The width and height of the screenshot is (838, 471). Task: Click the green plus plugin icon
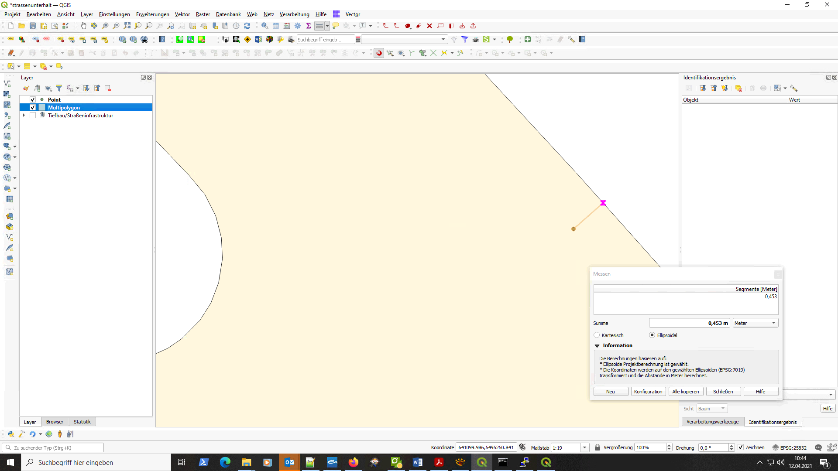528,39
